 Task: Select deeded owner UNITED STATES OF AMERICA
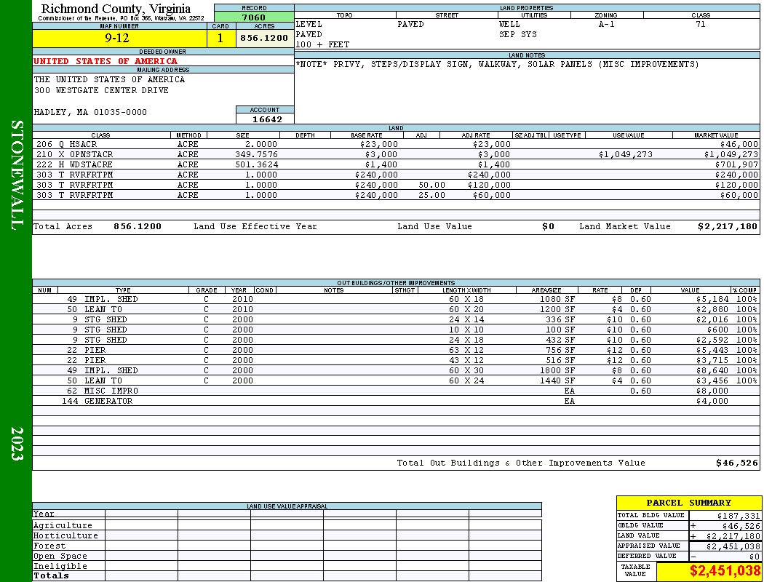[106, 61]
